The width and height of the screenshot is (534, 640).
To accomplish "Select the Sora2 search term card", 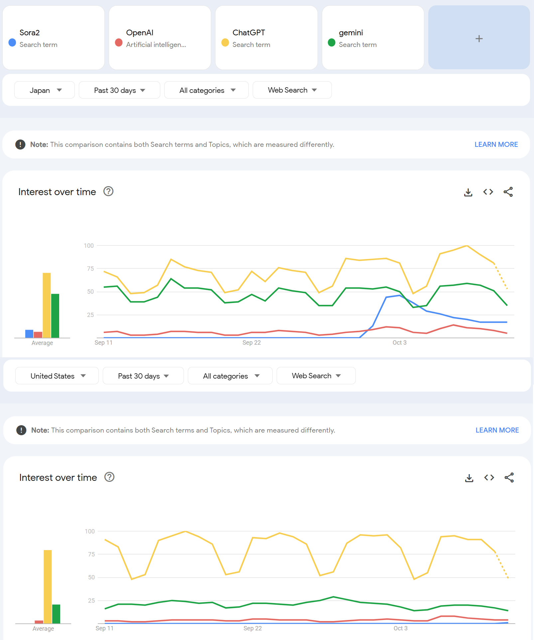I will 53,38.
